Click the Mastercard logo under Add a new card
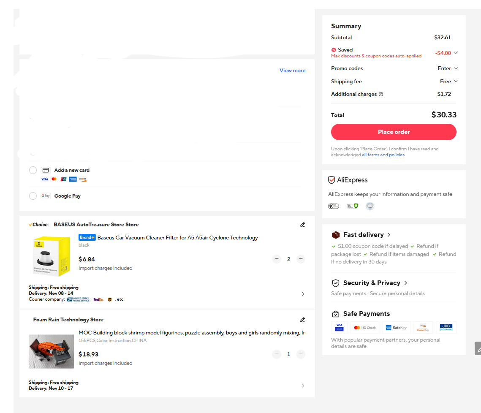 coord(54,179)
